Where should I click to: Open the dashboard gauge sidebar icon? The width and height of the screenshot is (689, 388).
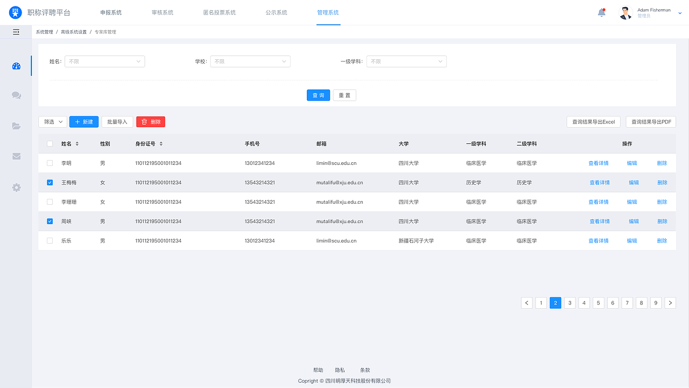click(16, 66)
